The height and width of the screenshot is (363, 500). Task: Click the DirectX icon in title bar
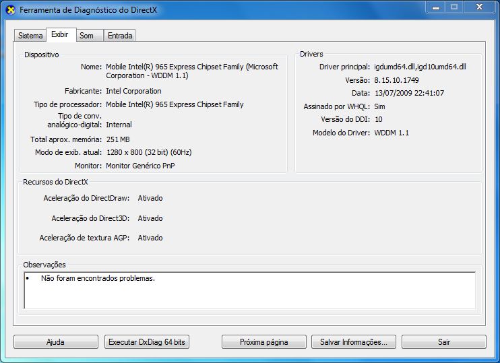(10, 10)
